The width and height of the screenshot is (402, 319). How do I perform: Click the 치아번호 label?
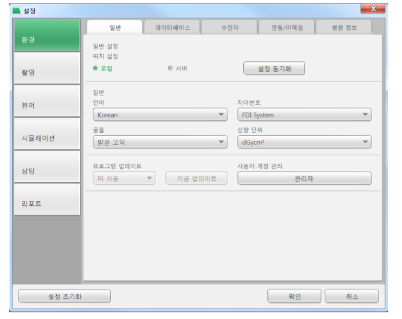[249, 102]
